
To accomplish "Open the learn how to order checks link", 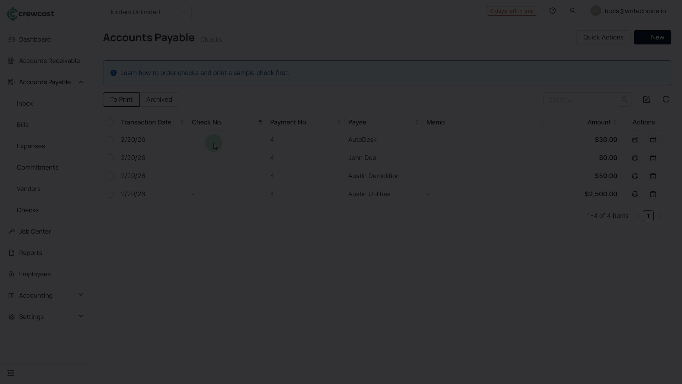I will coord(204,73).
